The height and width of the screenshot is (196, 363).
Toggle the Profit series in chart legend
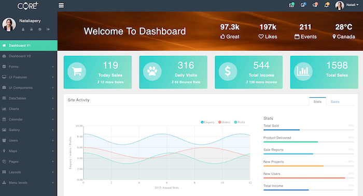coord(240,122)
